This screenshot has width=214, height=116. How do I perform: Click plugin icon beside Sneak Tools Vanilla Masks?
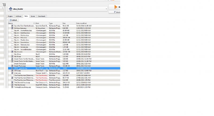12,61
